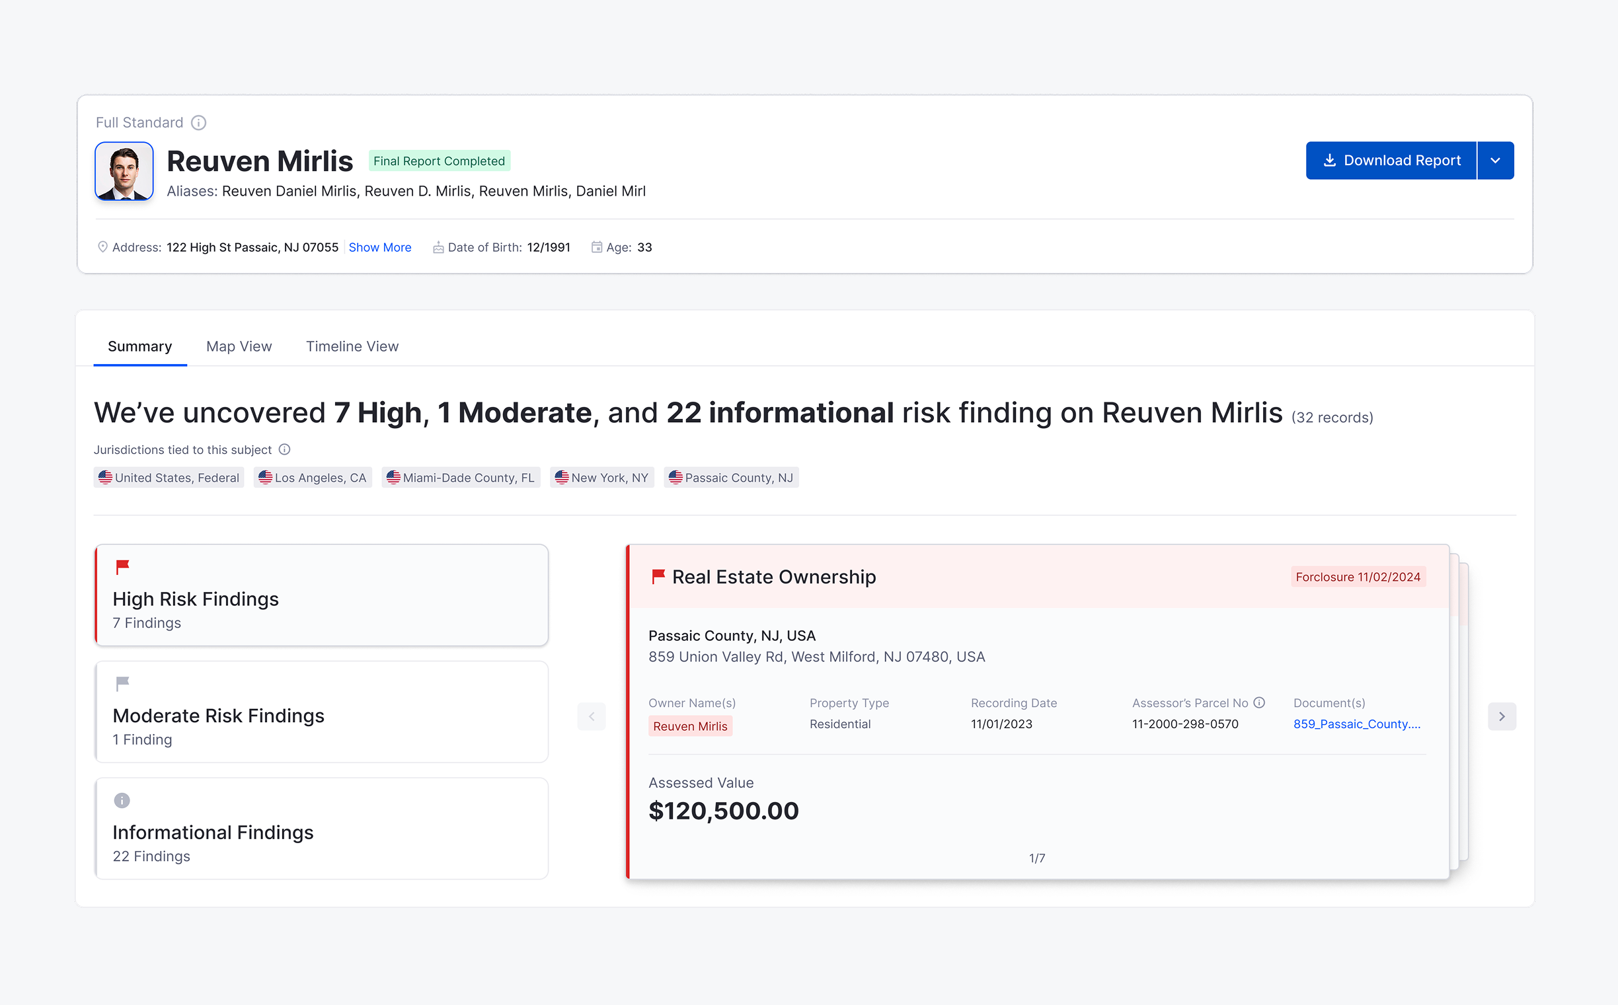Screen dimensions: 1618x1005
Task: Click Show More next to address
Action: click(379, 247)
